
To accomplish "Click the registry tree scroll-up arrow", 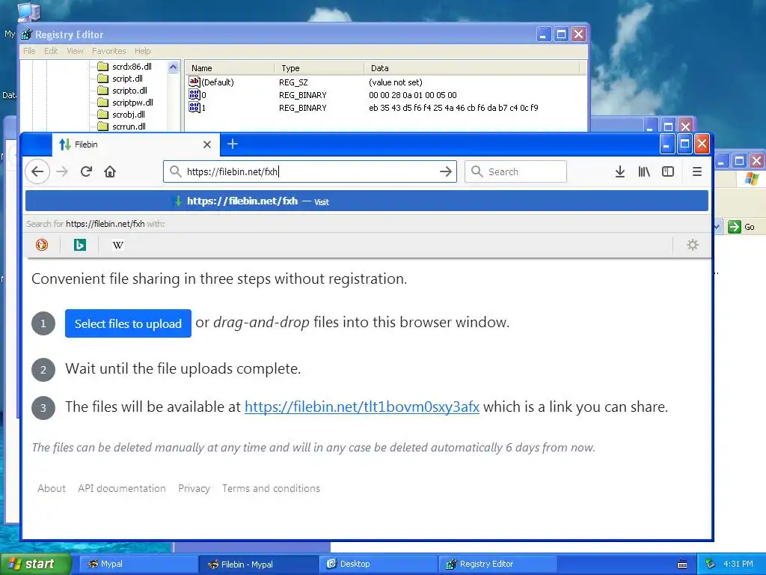I will click(x=174, y=67).
